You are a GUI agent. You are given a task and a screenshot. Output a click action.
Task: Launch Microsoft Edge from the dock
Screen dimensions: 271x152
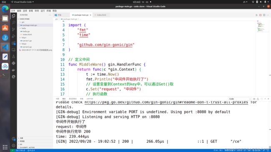tap(5, 9)
